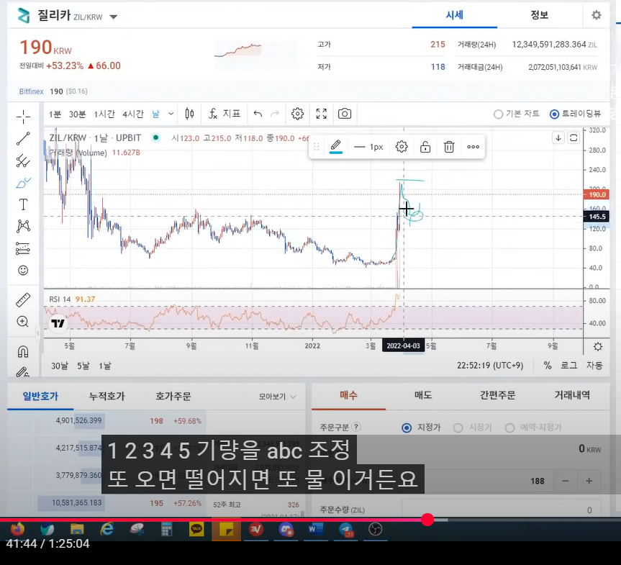Click the pencil line color tool

[336, 147]
